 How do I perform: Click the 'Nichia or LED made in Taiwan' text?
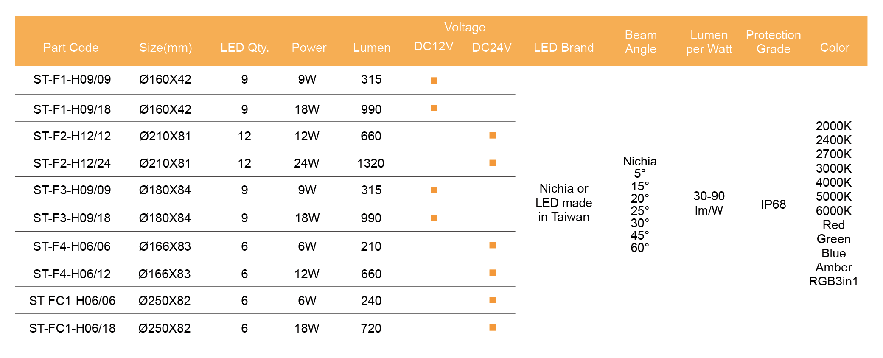pos(563,203)
